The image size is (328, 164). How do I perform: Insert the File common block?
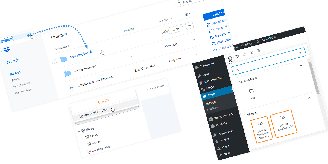coord(252,94)
